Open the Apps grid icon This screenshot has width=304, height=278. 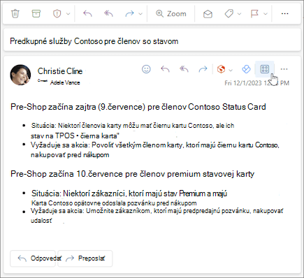pos(265,69)
